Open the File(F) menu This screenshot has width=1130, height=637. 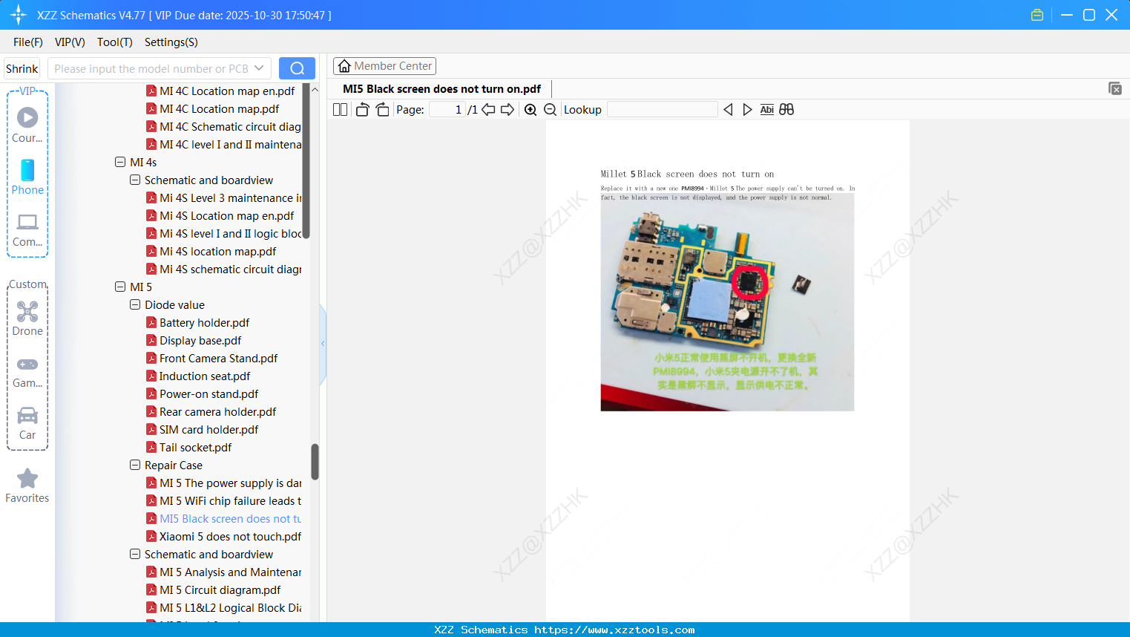(28, 42)
